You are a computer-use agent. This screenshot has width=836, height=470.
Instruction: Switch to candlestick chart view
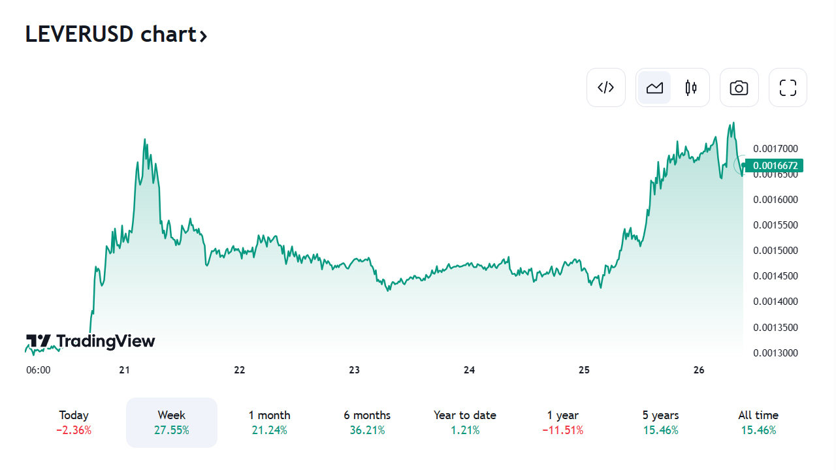(x=691, y=87)
